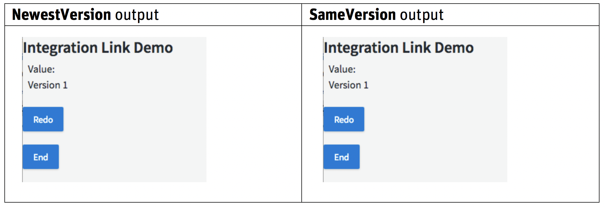Click the End button in NewestVersion output

[x=41, y=156]
